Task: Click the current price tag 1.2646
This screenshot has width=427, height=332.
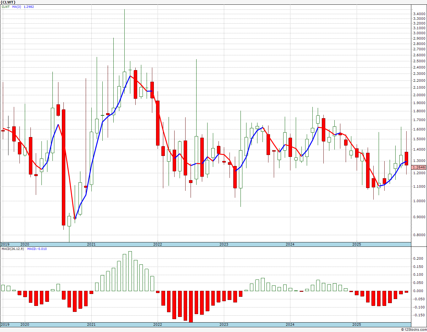Action: pyautogui.click(x=419, y=167)
